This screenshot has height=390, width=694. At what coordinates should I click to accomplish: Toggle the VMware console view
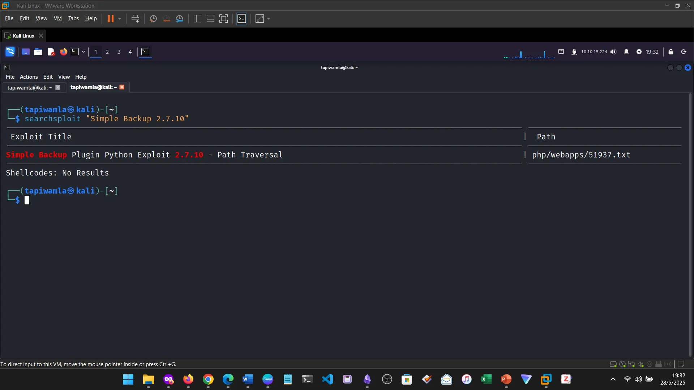click(x=242, y=18)
